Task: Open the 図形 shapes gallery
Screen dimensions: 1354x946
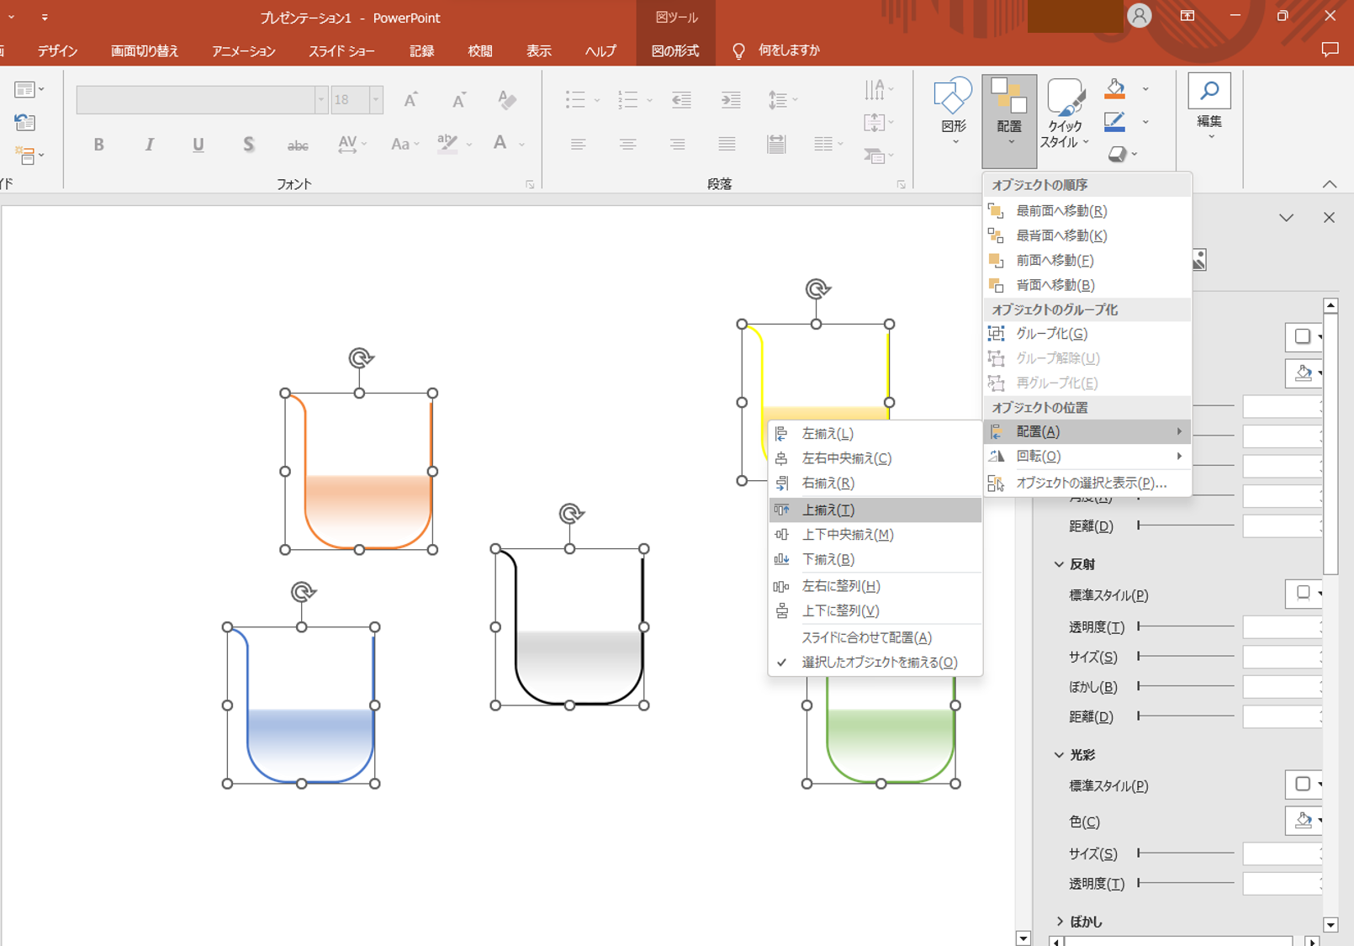Action: point(953,111)
